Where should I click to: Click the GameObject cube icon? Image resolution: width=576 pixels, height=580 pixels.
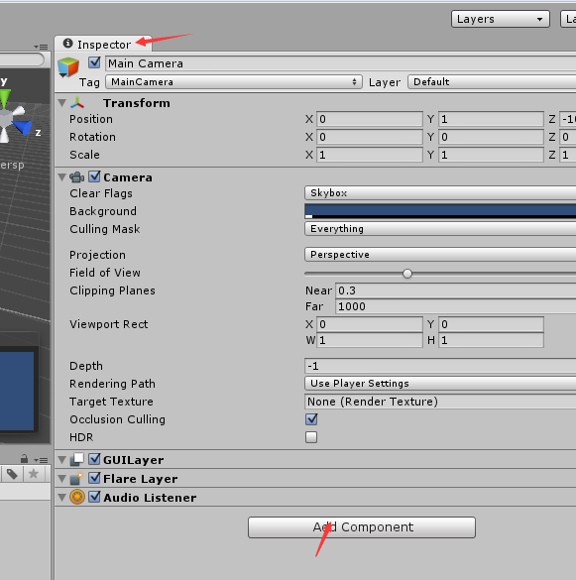point(68,67)
